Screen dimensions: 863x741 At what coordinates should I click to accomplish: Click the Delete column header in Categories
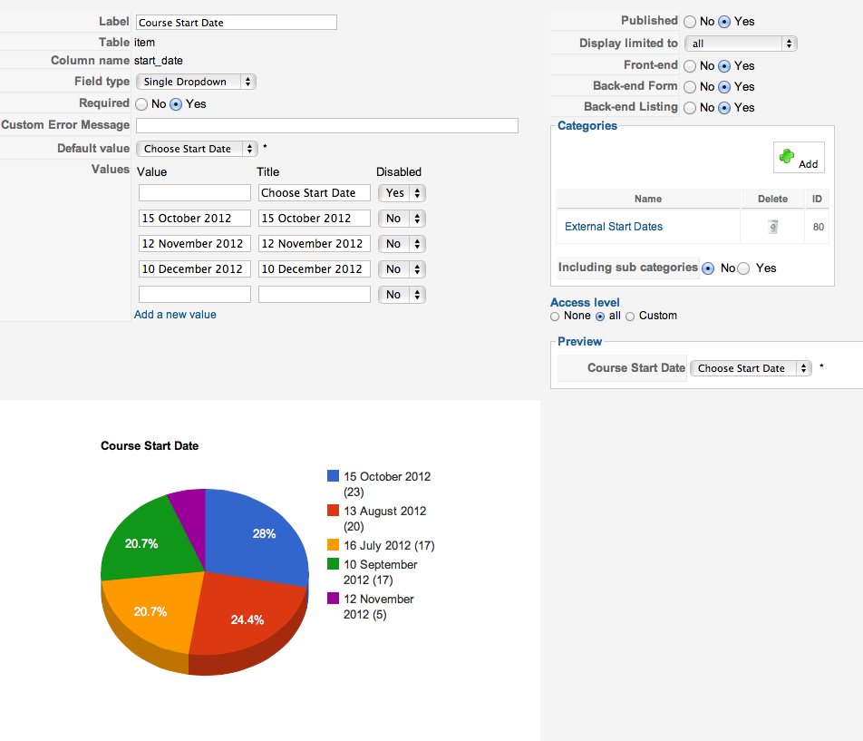point(772,199)
